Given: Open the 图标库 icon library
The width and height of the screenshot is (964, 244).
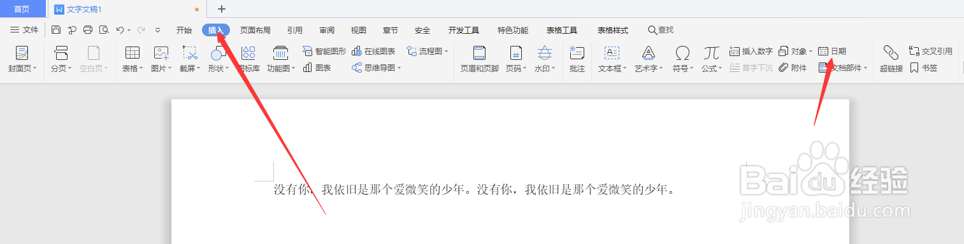Looking at the screenshot, I should point(248,60).
